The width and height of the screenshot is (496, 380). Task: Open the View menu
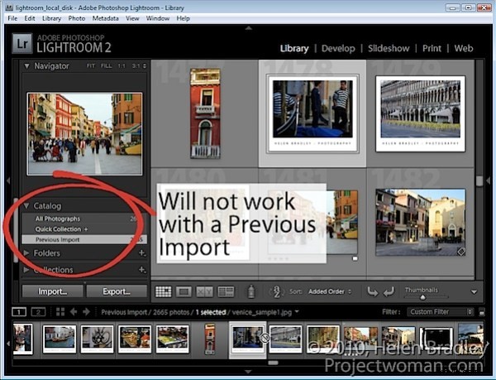click(132, 18)
